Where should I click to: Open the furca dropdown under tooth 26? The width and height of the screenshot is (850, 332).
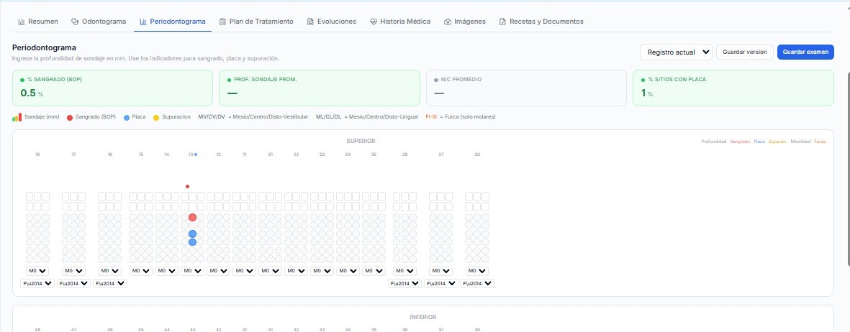coord(405,283)
